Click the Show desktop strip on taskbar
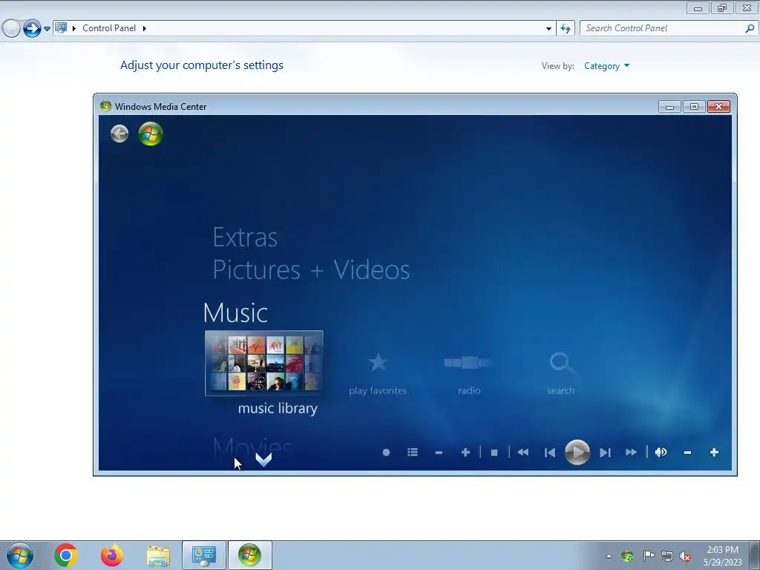 [755, 555]
